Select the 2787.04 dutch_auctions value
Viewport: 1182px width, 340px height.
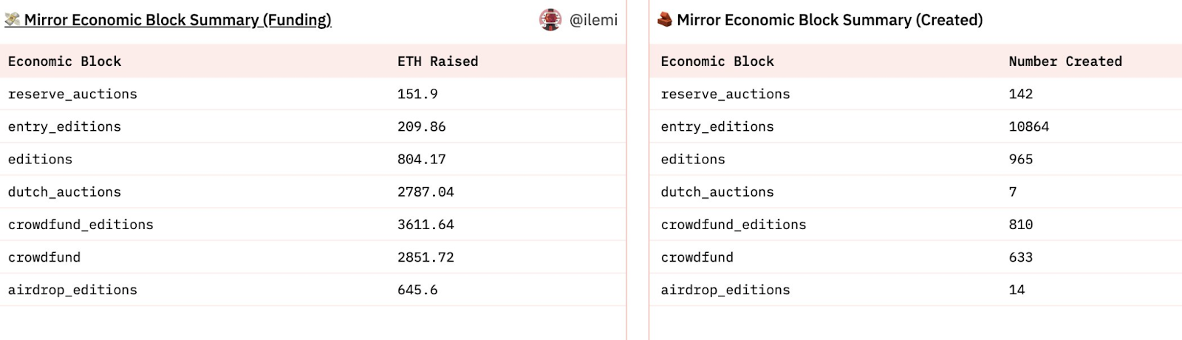[426, 191]
